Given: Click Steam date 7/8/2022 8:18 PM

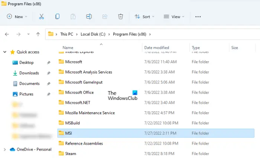Looking at the screenshot, I should tap(159, 154).
